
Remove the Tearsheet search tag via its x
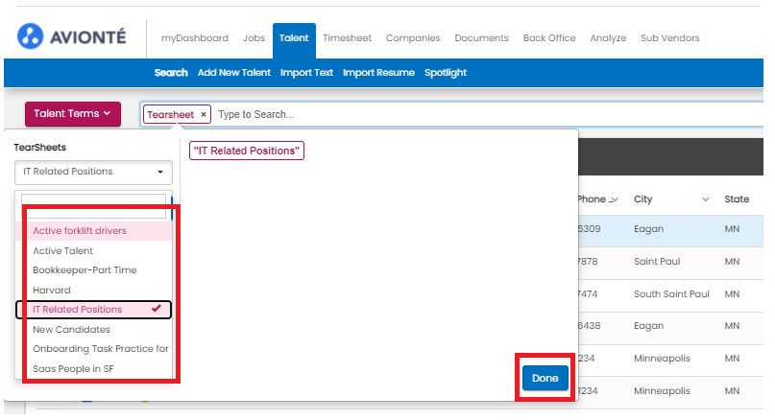[204, 114]
